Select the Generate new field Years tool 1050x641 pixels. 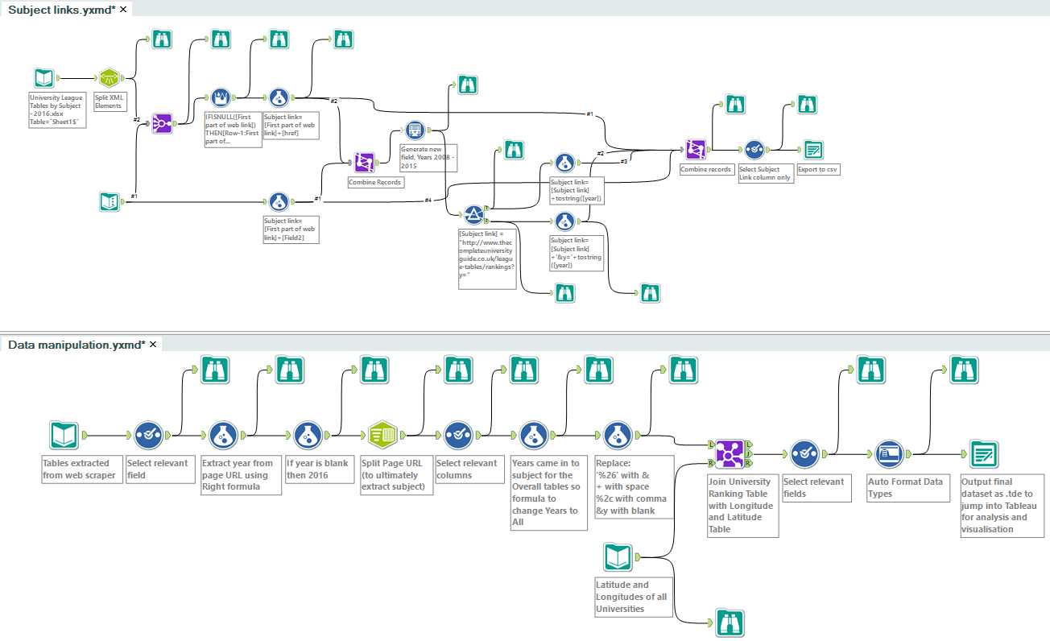coord(414,129)
